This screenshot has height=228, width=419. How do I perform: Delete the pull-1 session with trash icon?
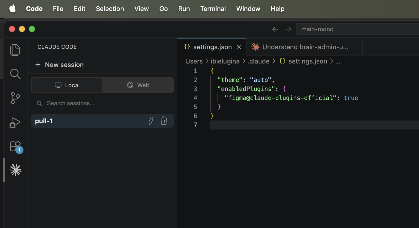164,121
